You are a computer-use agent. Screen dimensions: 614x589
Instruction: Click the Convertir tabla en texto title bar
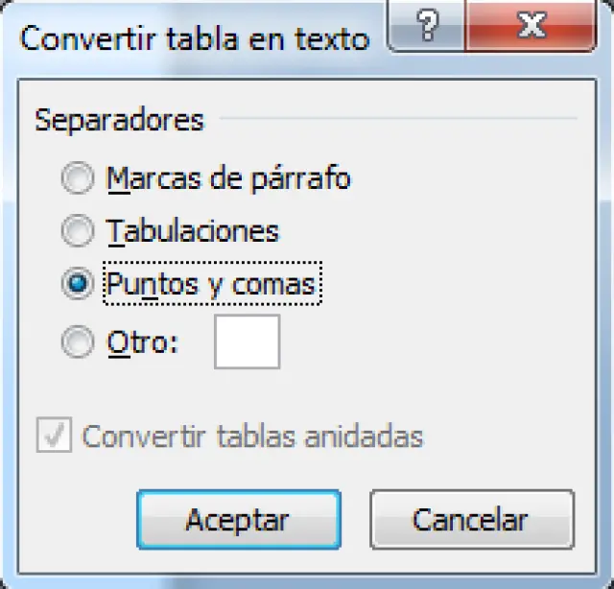(x=192, y=38)
